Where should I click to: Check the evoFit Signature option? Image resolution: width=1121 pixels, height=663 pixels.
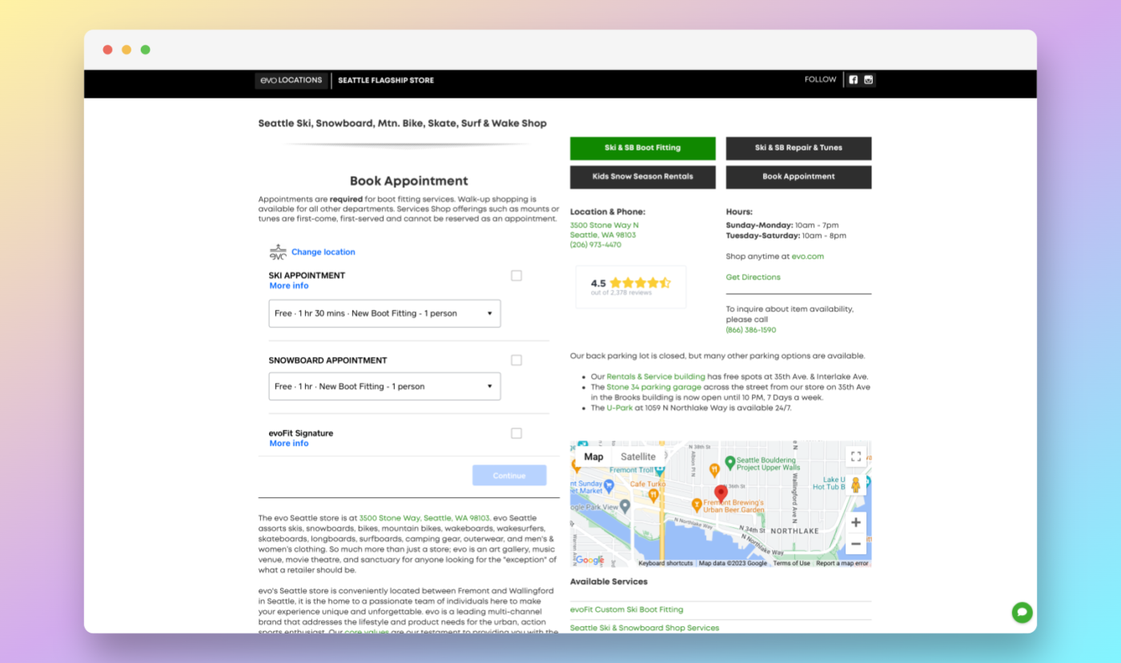coord(516,433)
